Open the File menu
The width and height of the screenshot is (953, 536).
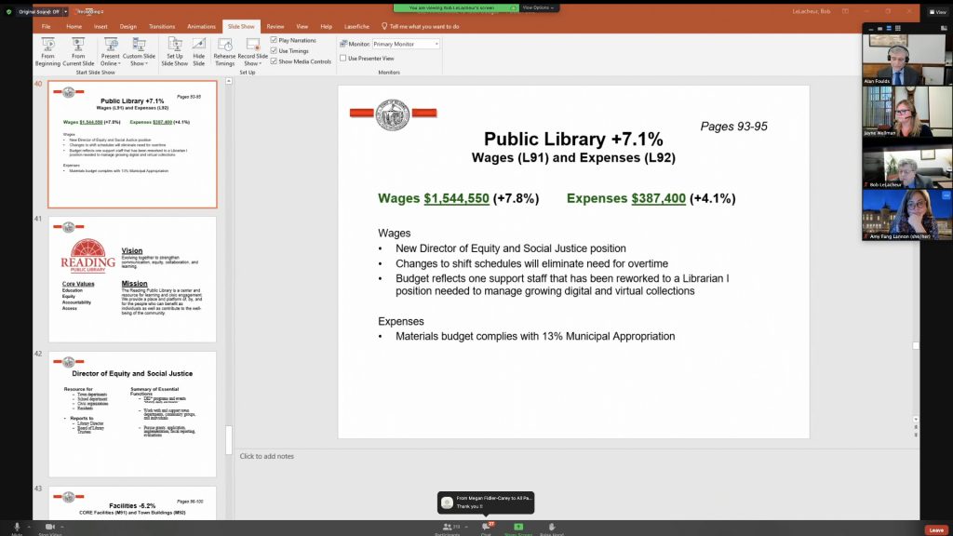(x=47, y=27)
